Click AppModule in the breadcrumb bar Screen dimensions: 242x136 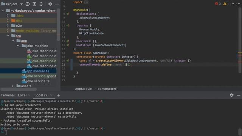[83, 89]
